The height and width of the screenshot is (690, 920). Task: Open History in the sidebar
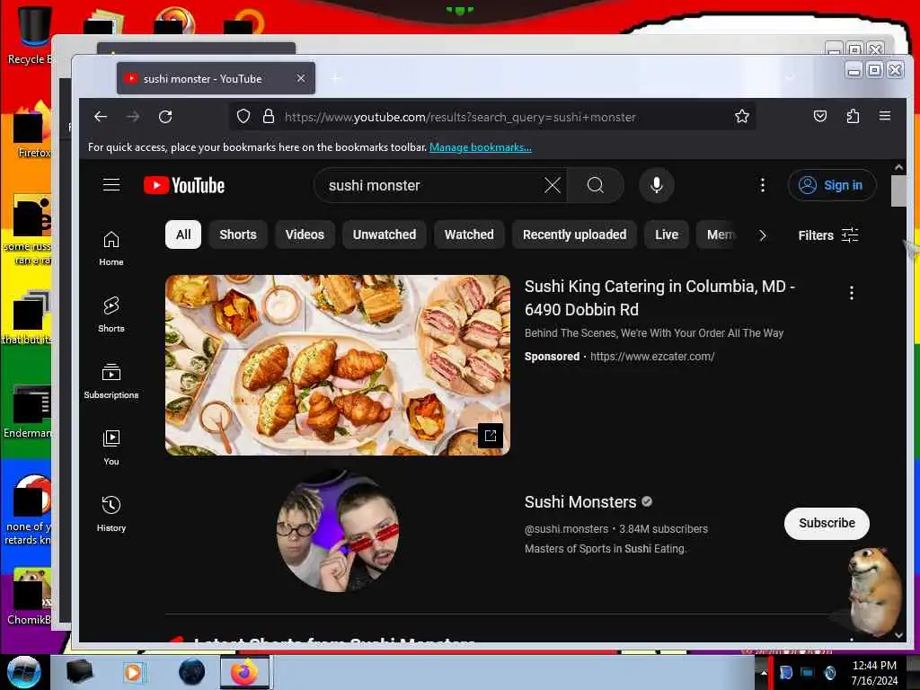(111, 515)
